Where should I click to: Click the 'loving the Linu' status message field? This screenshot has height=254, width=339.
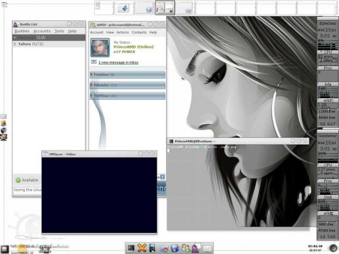tap(27, 190)
